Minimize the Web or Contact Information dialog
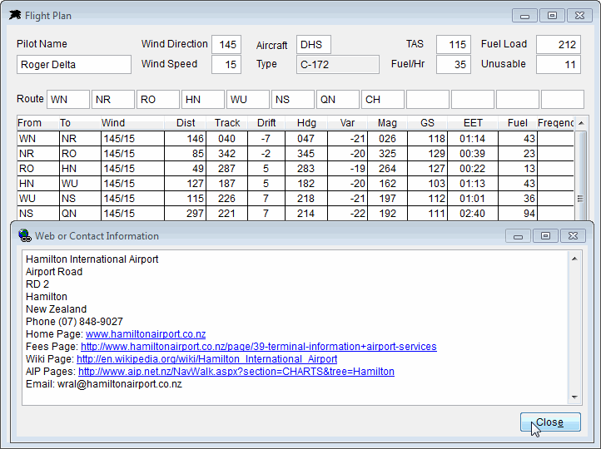 [x=519, y=236]
